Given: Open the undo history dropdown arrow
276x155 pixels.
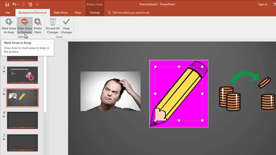Looking at the screenshot, I should 18,4.
